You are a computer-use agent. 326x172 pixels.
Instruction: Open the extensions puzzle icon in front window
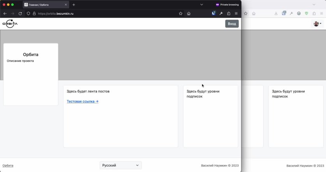(x=229, y=14)
